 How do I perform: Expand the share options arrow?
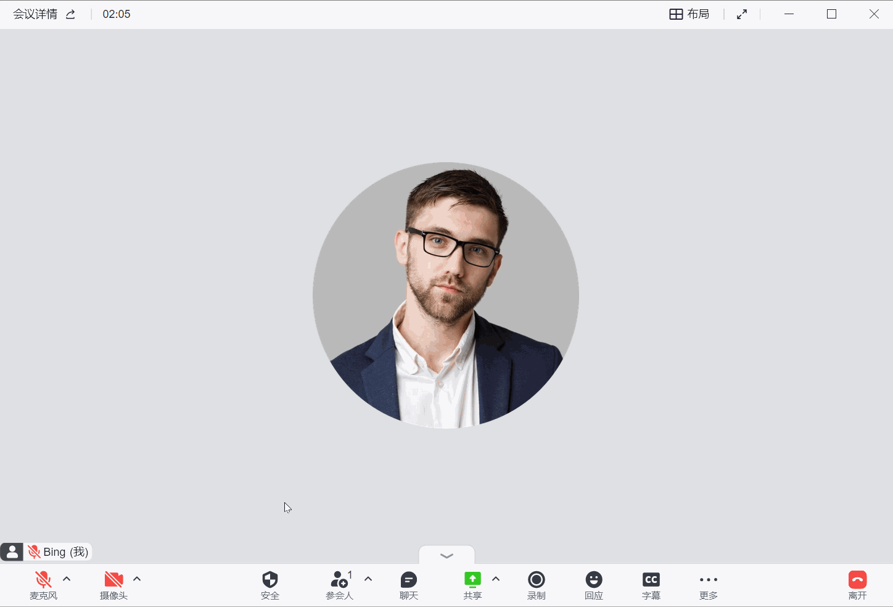(x=496, y=579)
